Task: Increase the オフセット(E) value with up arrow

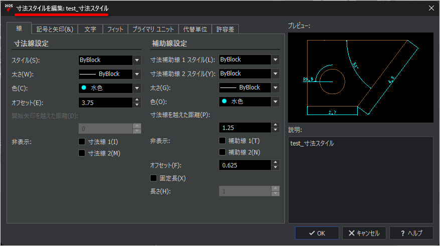Action: point(136,100)
